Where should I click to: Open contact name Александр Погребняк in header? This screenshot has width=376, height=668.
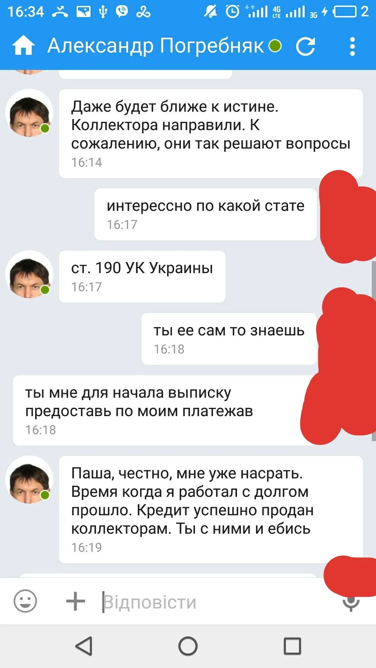coord(156,46)
